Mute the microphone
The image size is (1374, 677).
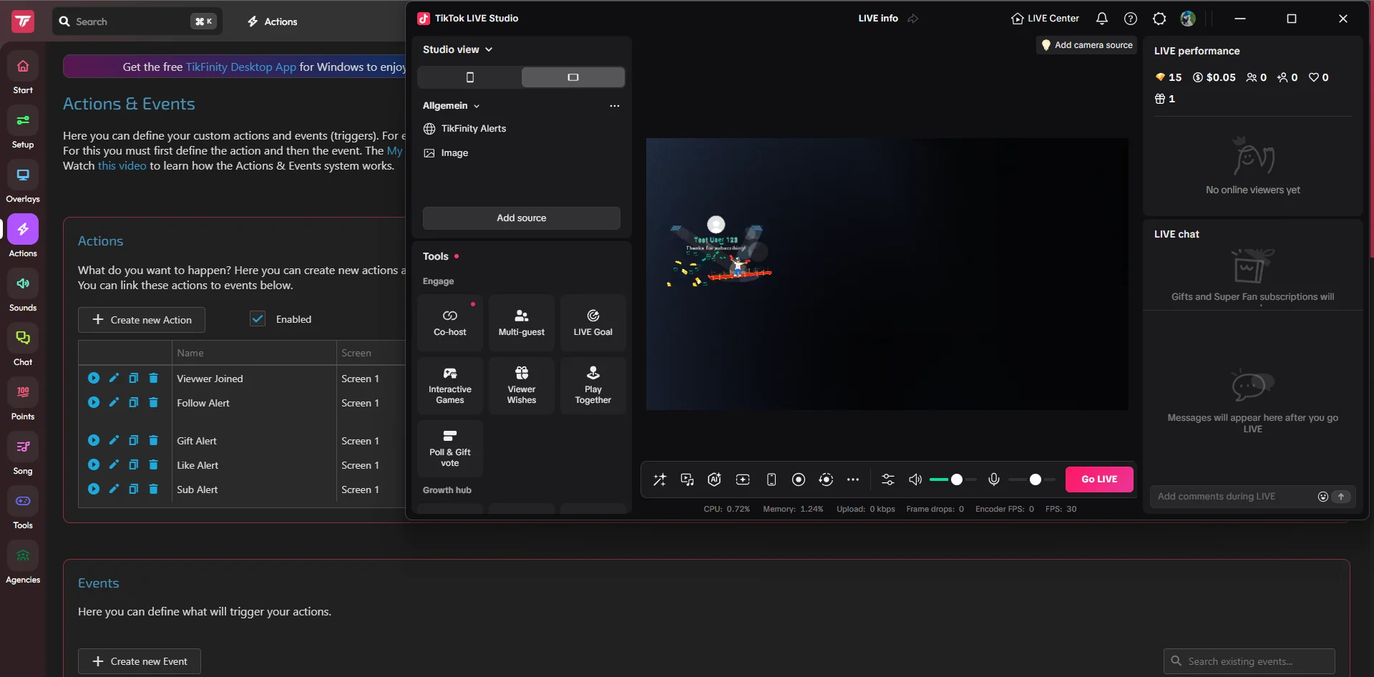click(994, 479)
